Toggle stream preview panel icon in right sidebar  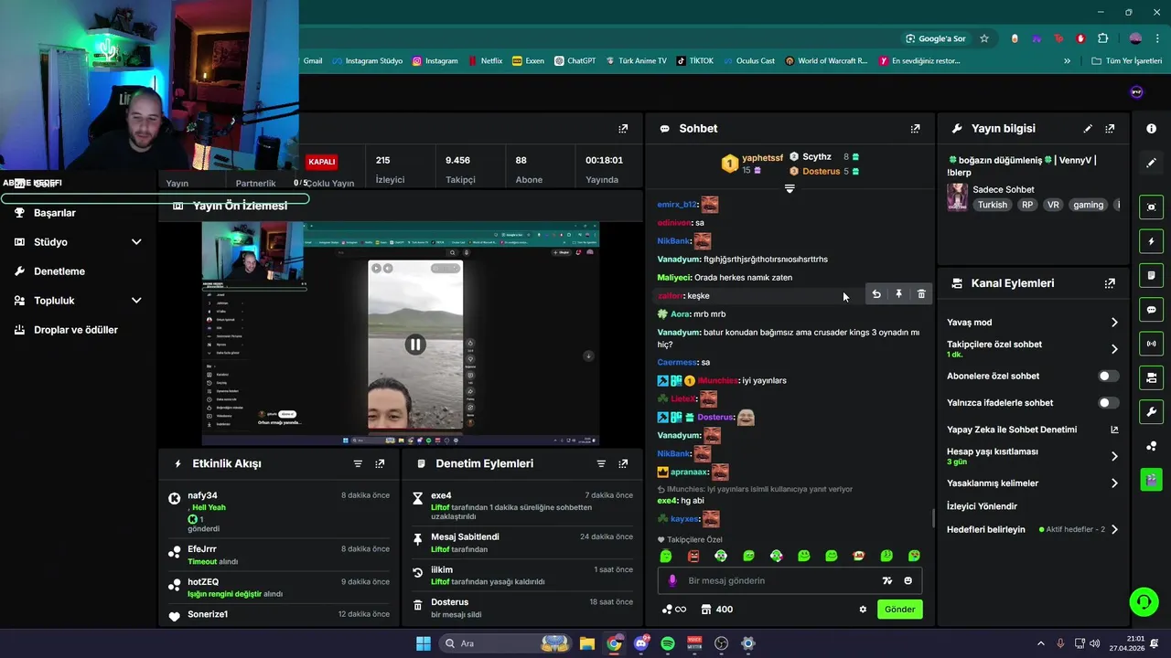pos(1151,207)
